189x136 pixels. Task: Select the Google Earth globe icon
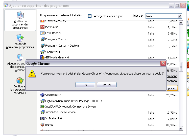42,95
